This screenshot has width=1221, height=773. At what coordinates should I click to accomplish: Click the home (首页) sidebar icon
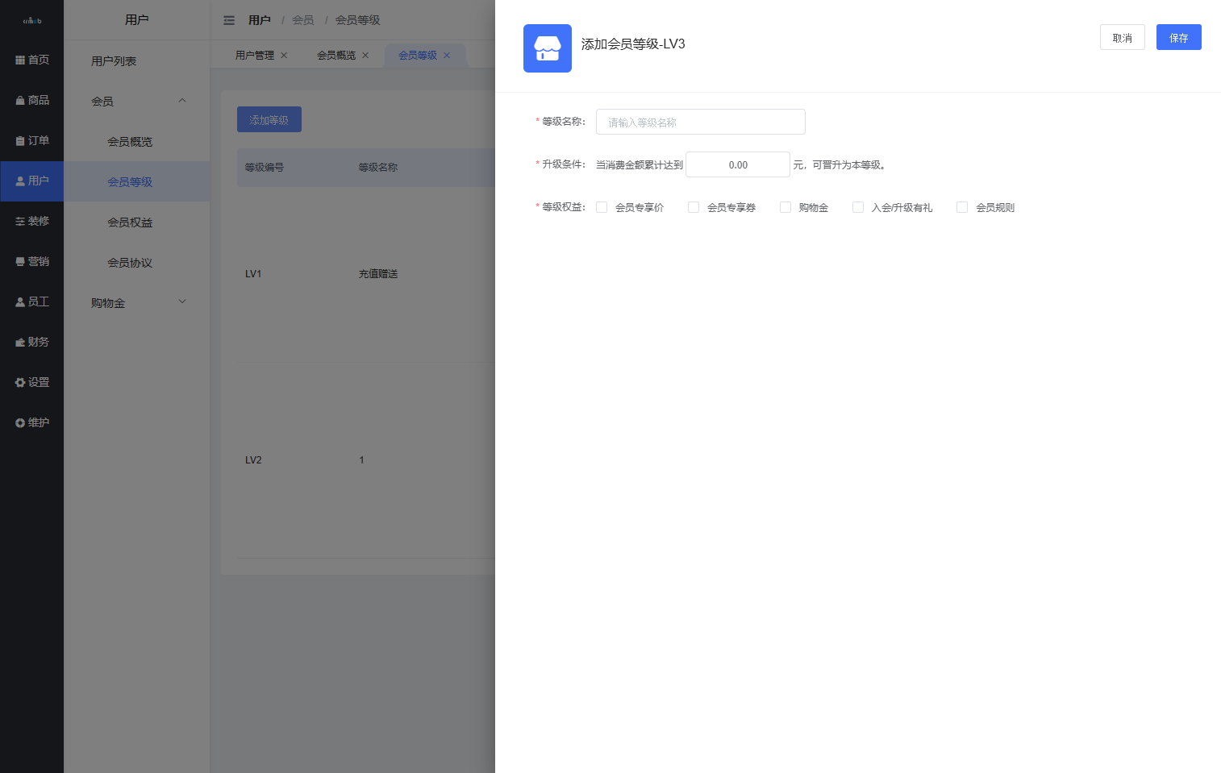(20, 60)
